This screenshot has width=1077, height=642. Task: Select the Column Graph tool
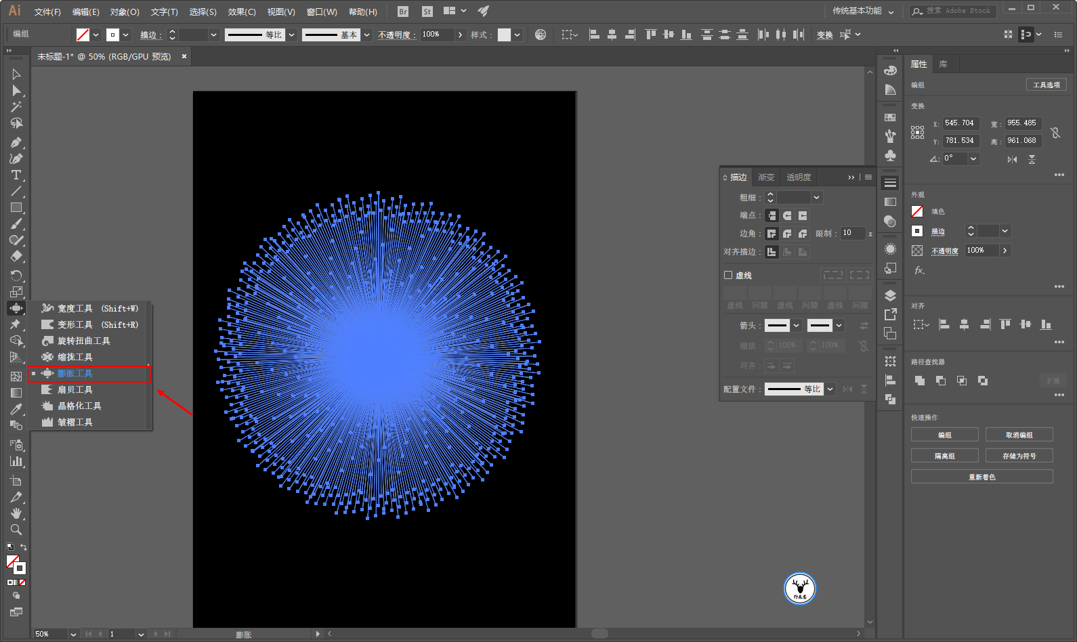(16, 461)
